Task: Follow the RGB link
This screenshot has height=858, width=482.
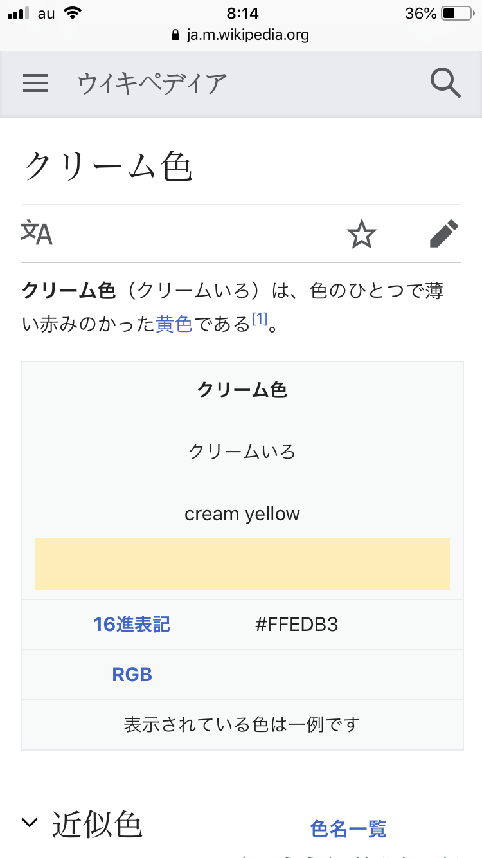Action: pos(132,675)
